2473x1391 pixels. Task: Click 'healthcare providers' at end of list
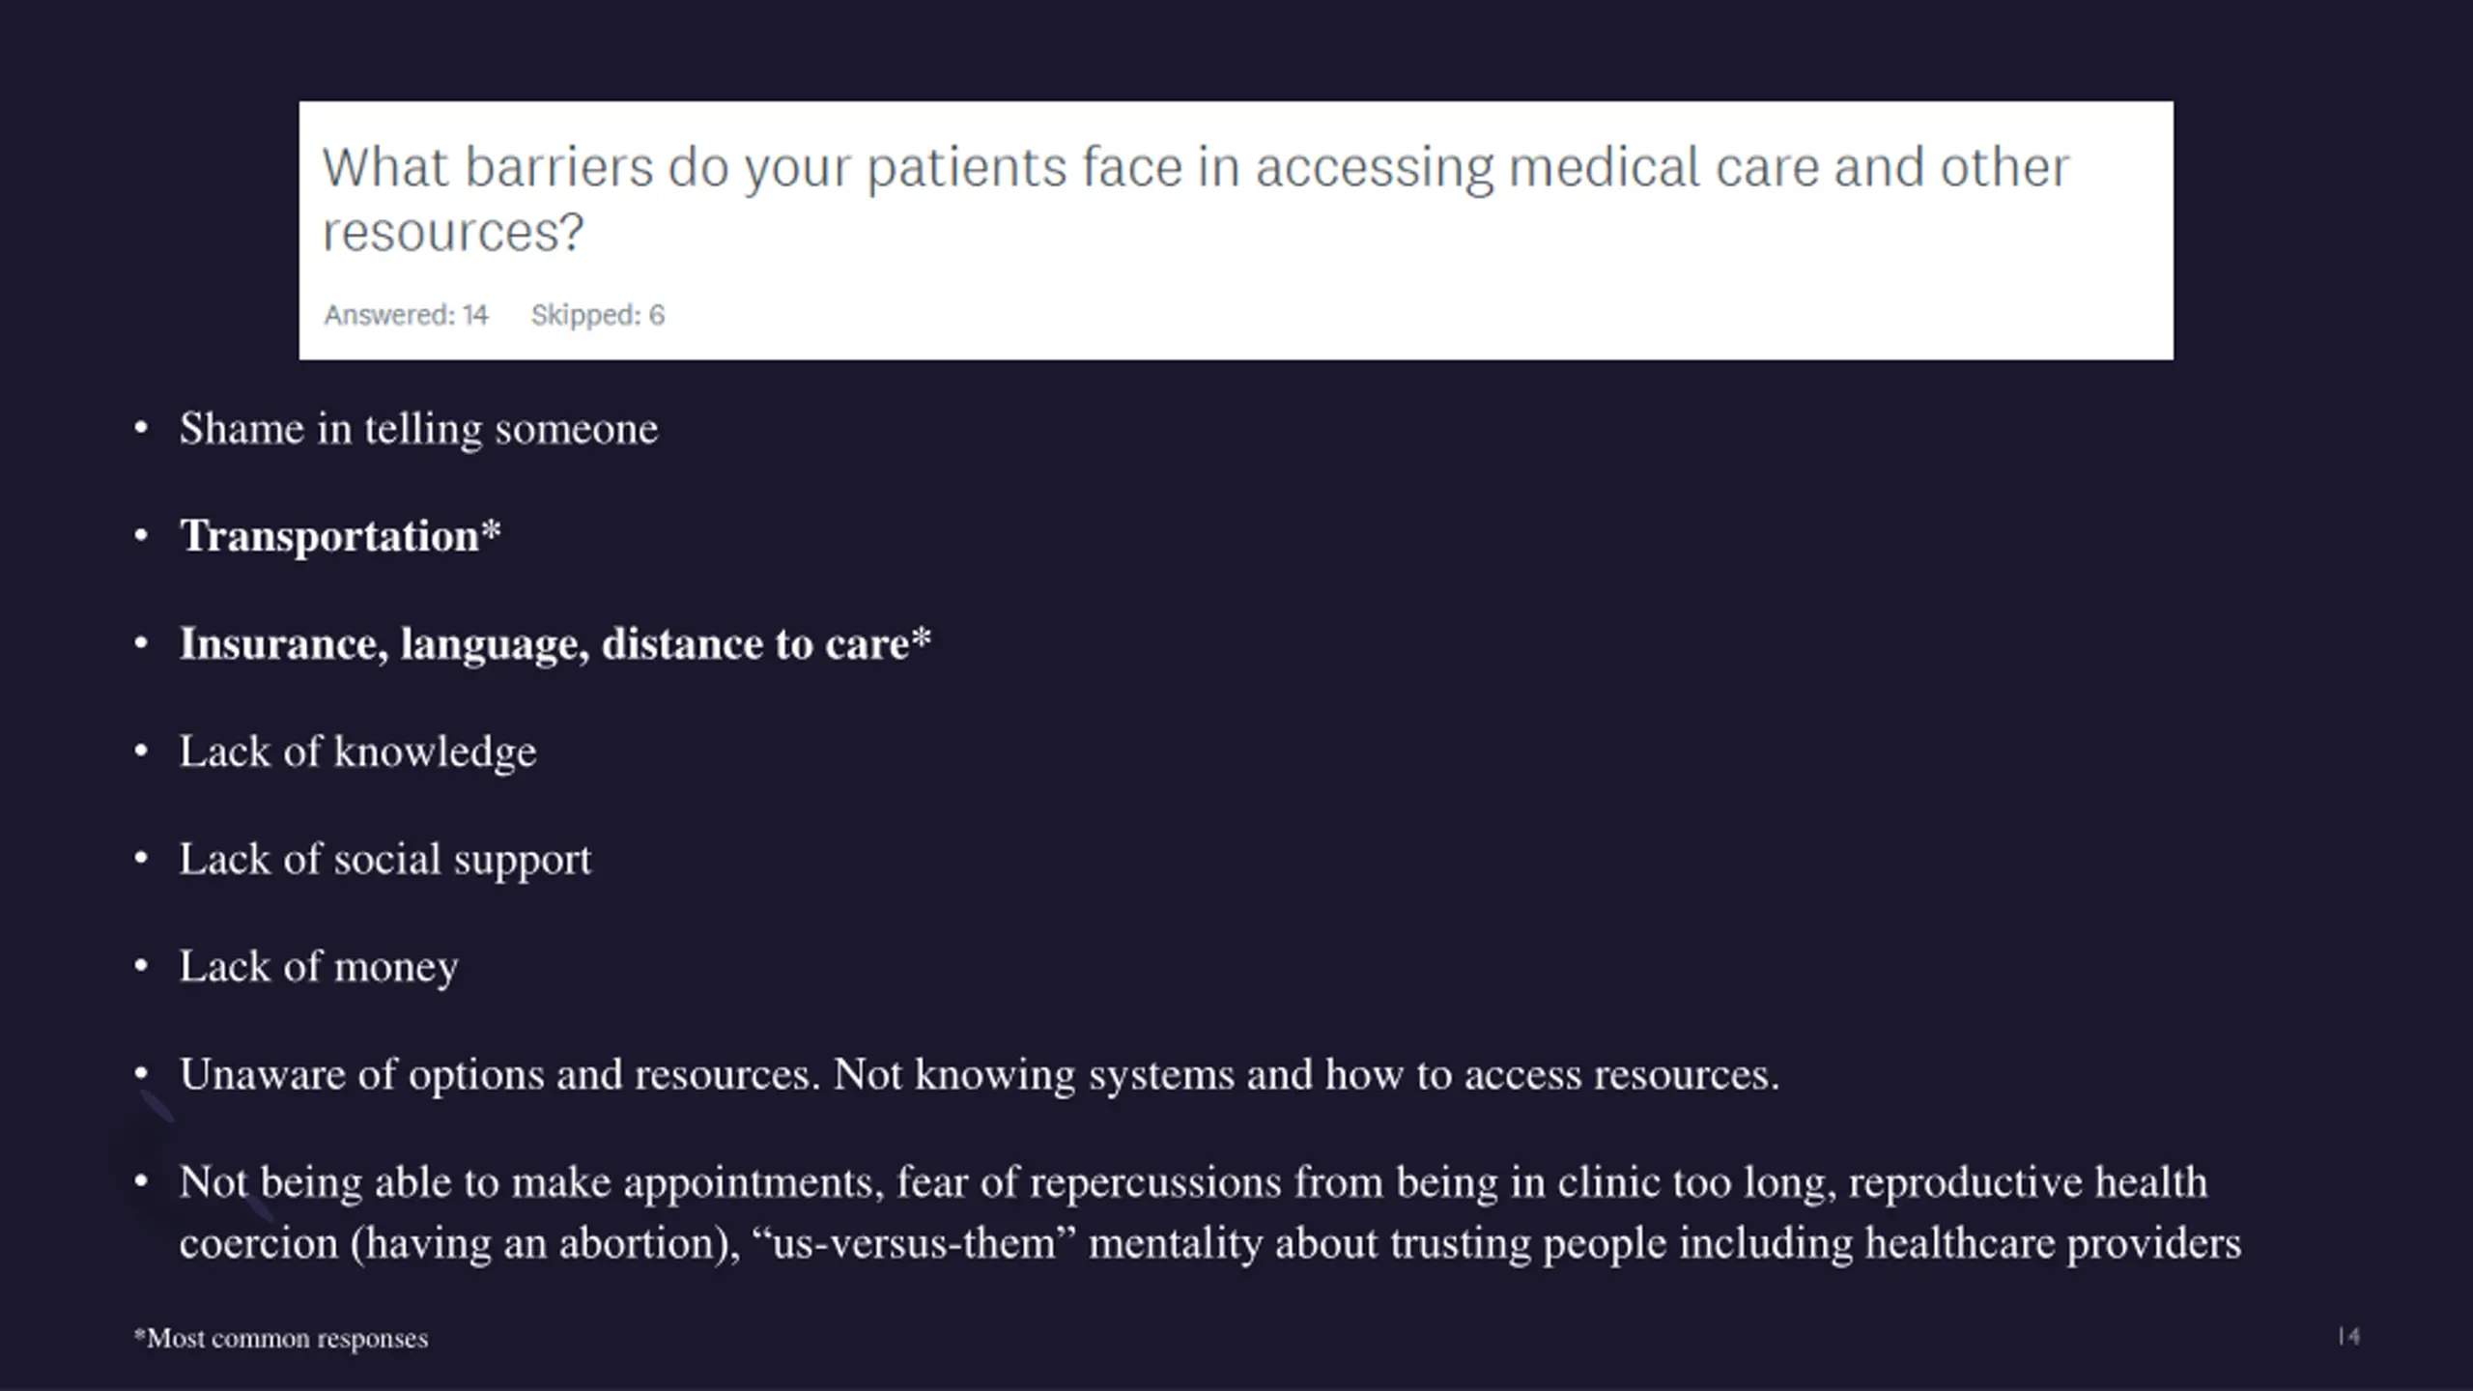coord(2053,1243)
